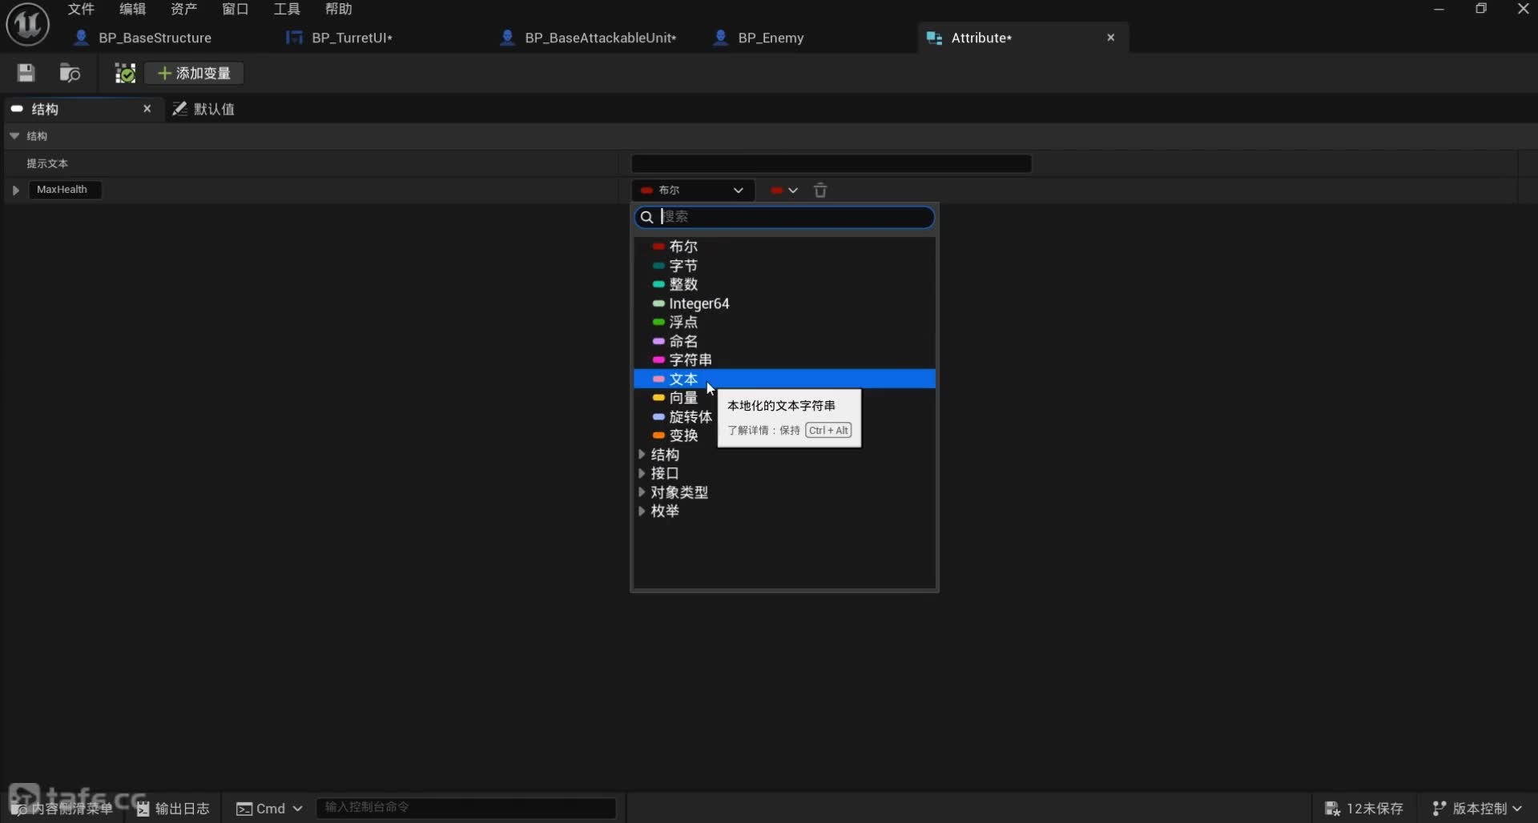Open the container type dropdown beside 布尔
Viewport: 1538px width, 823px height.
pos(784,191)
